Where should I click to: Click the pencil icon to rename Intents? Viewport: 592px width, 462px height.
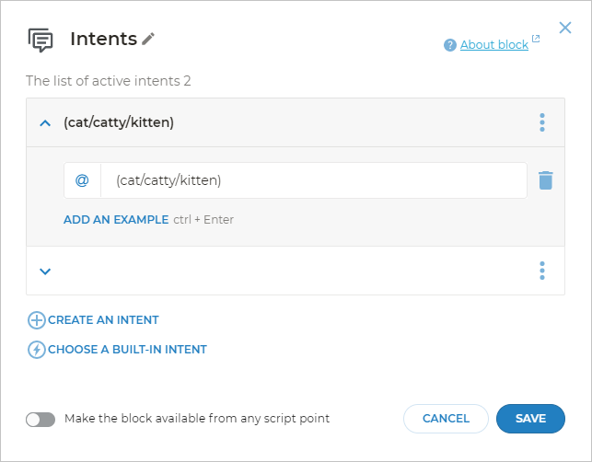point(149,39)
